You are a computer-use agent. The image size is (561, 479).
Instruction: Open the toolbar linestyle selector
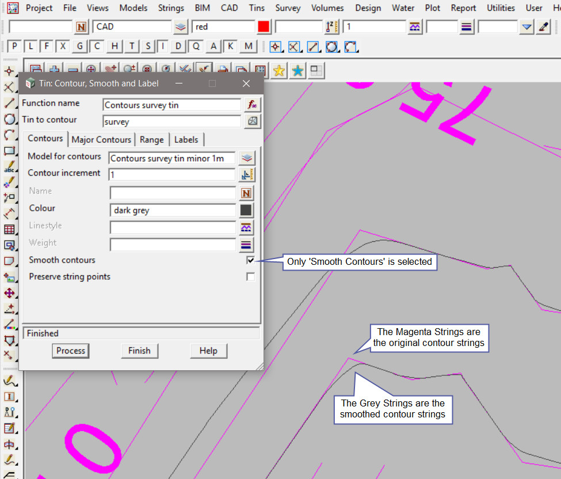[x=414, y=26]
